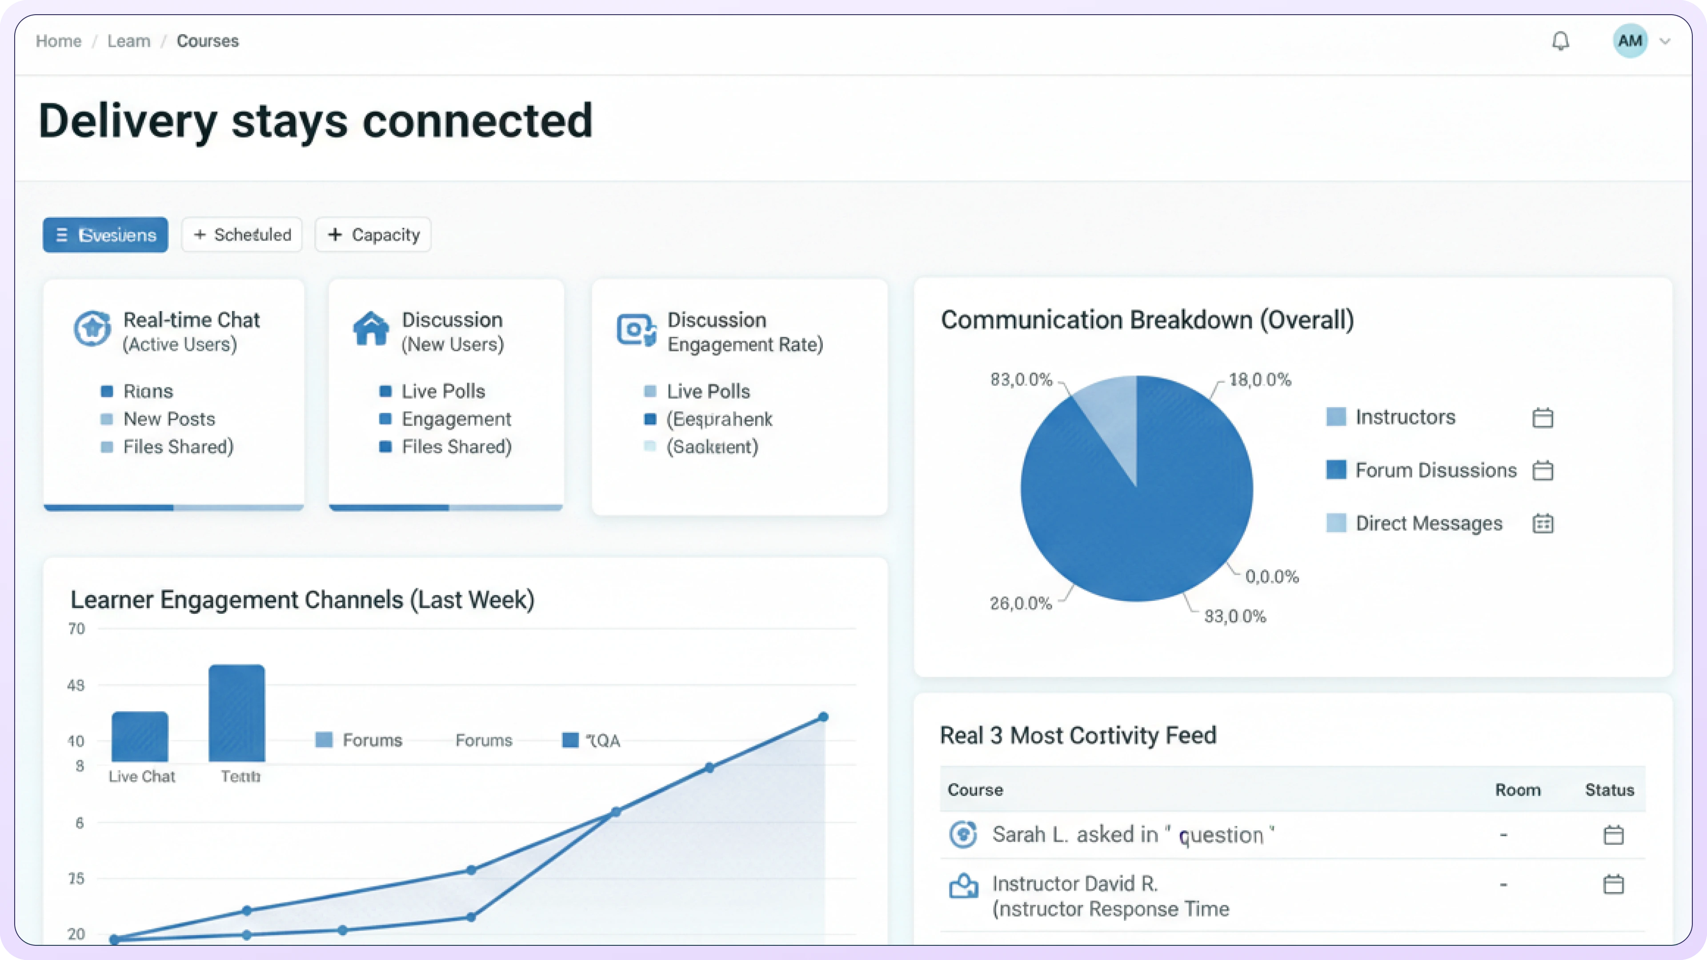Open the Learn breadcrumb link
Image resolution: width=1707 pixels, height=960 pixels.
click(128, 41)
